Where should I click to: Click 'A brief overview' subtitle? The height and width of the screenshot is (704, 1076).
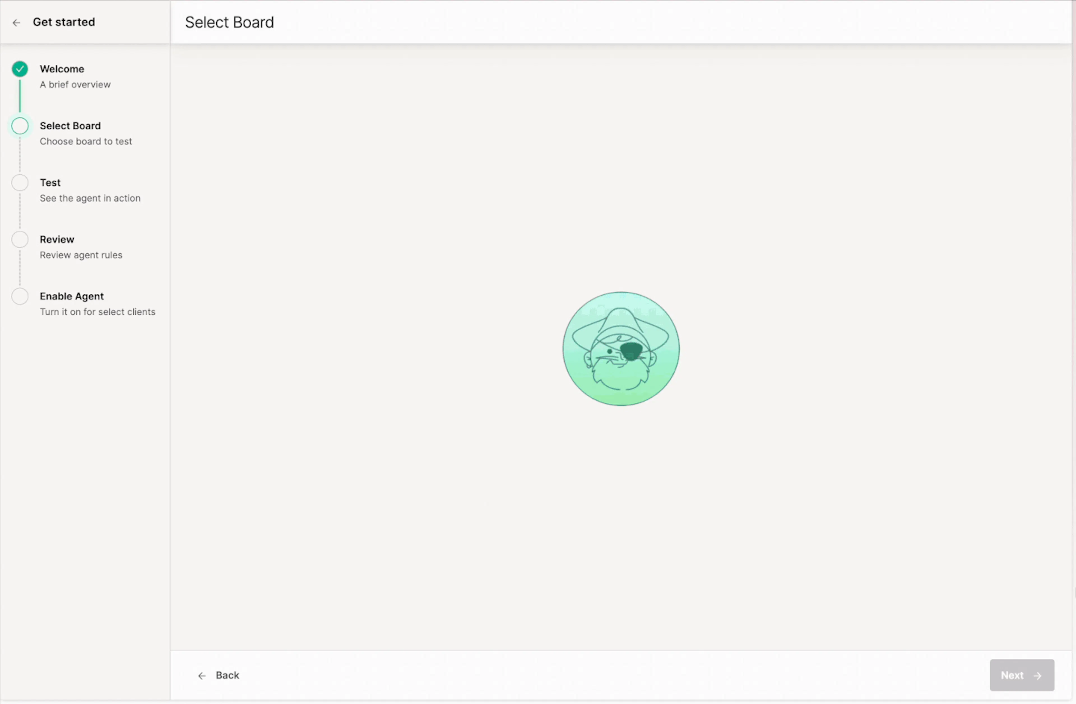tap(75, 85)
